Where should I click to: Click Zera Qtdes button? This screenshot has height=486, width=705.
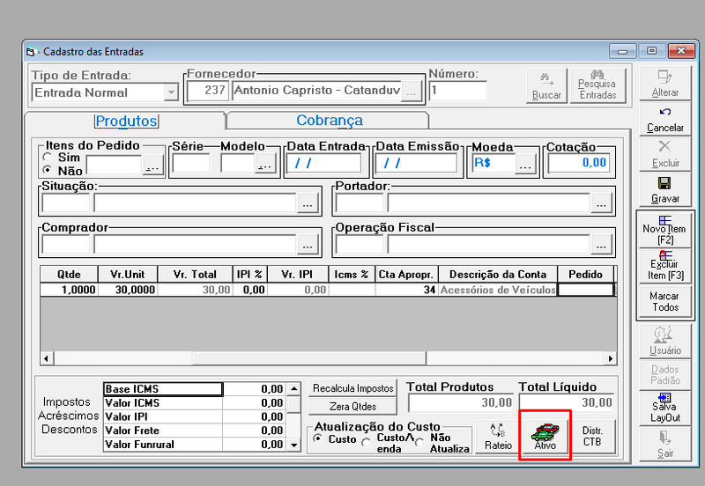(x=353, y=407)
